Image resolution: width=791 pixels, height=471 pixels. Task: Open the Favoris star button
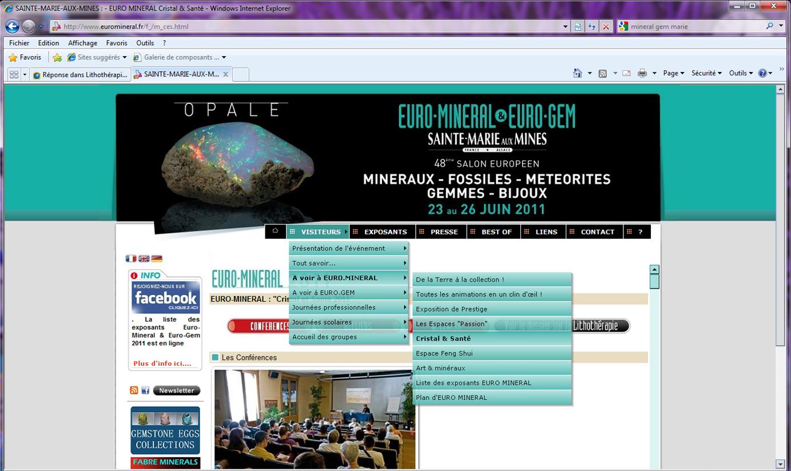[x=25, y=57]
